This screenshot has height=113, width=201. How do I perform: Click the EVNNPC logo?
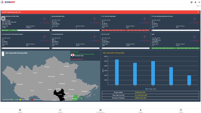8,2
